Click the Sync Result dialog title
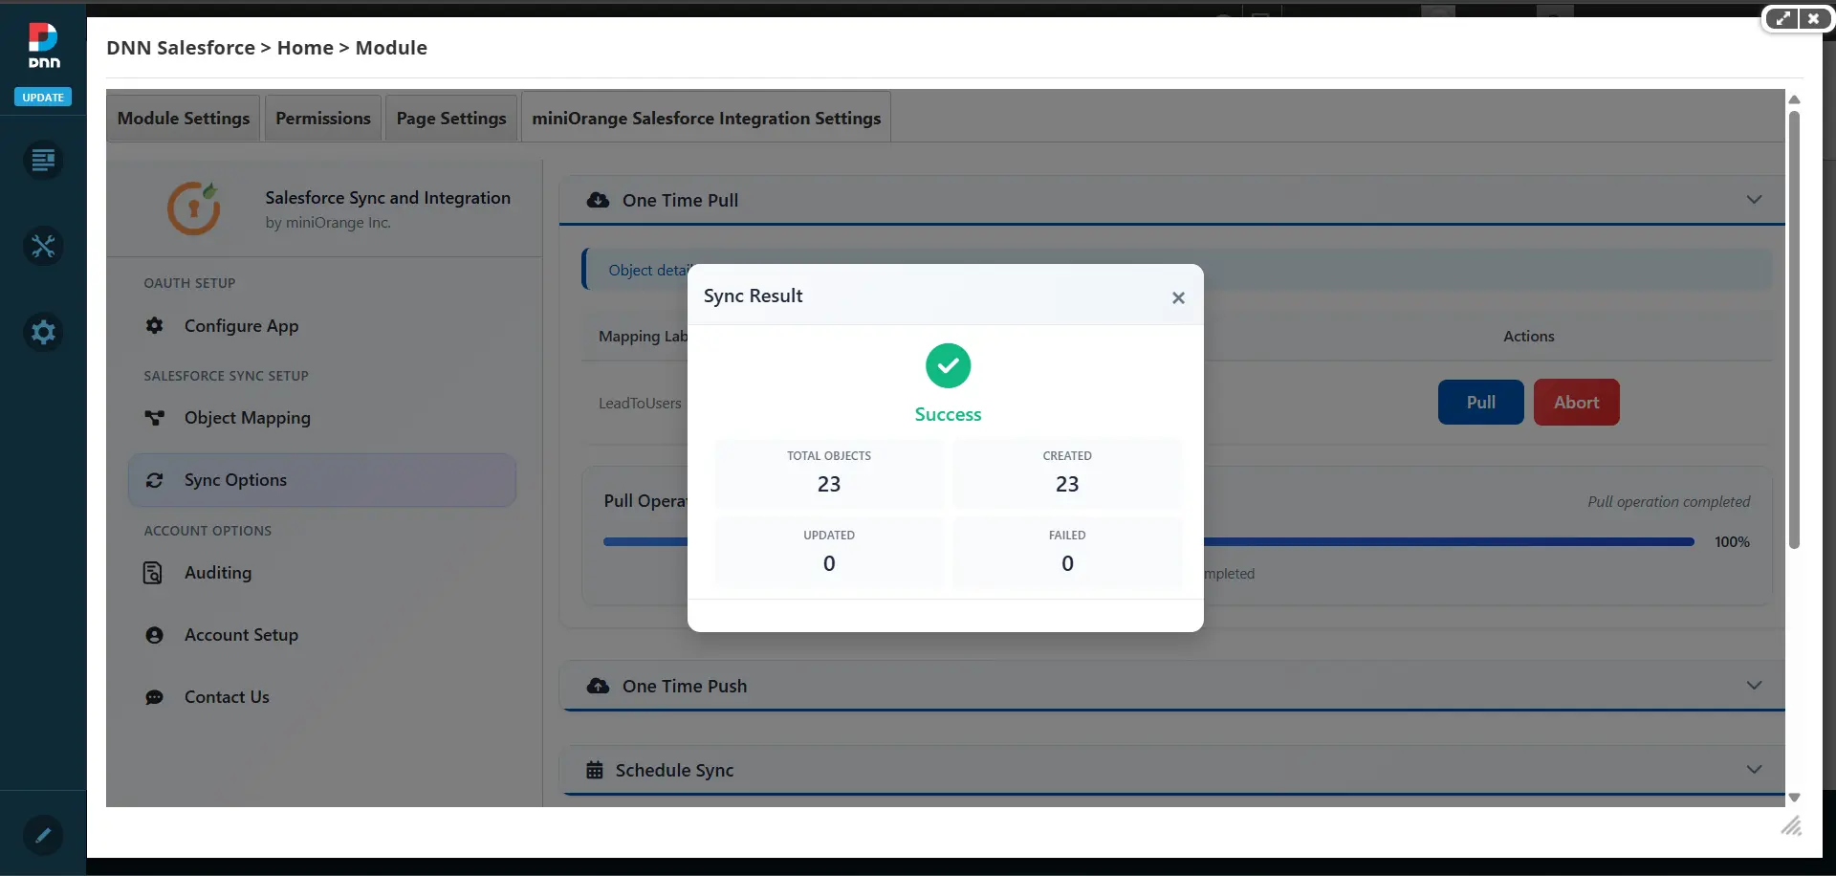1836x876 pixels. coord(753,296)
